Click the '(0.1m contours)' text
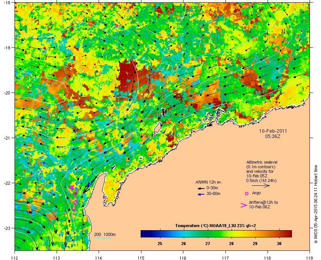Screen dimensions: 321x260 coord(261,167)
